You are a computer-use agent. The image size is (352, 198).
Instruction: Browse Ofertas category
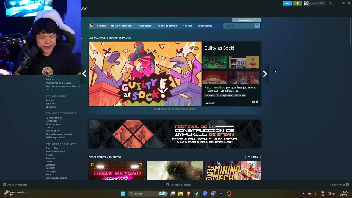tap(50, 128)
